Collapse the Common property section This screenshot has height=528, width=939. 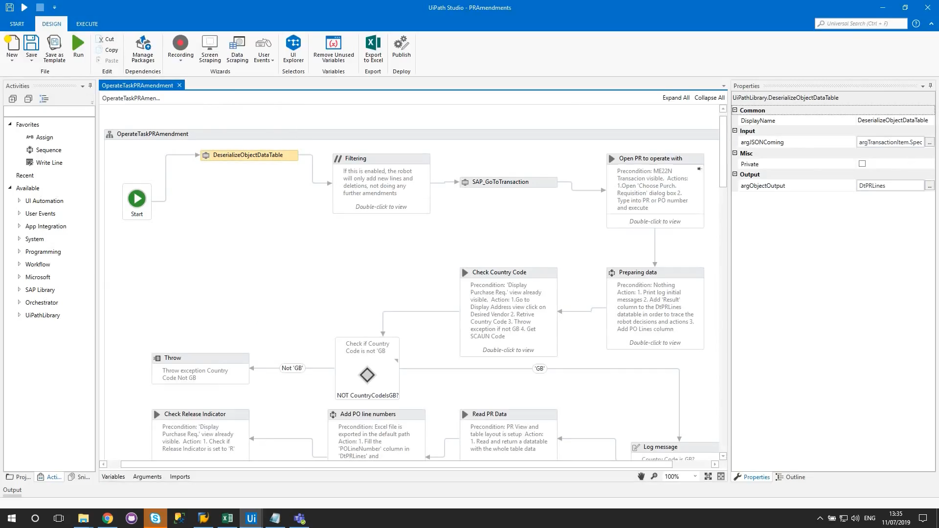[735, 110]
